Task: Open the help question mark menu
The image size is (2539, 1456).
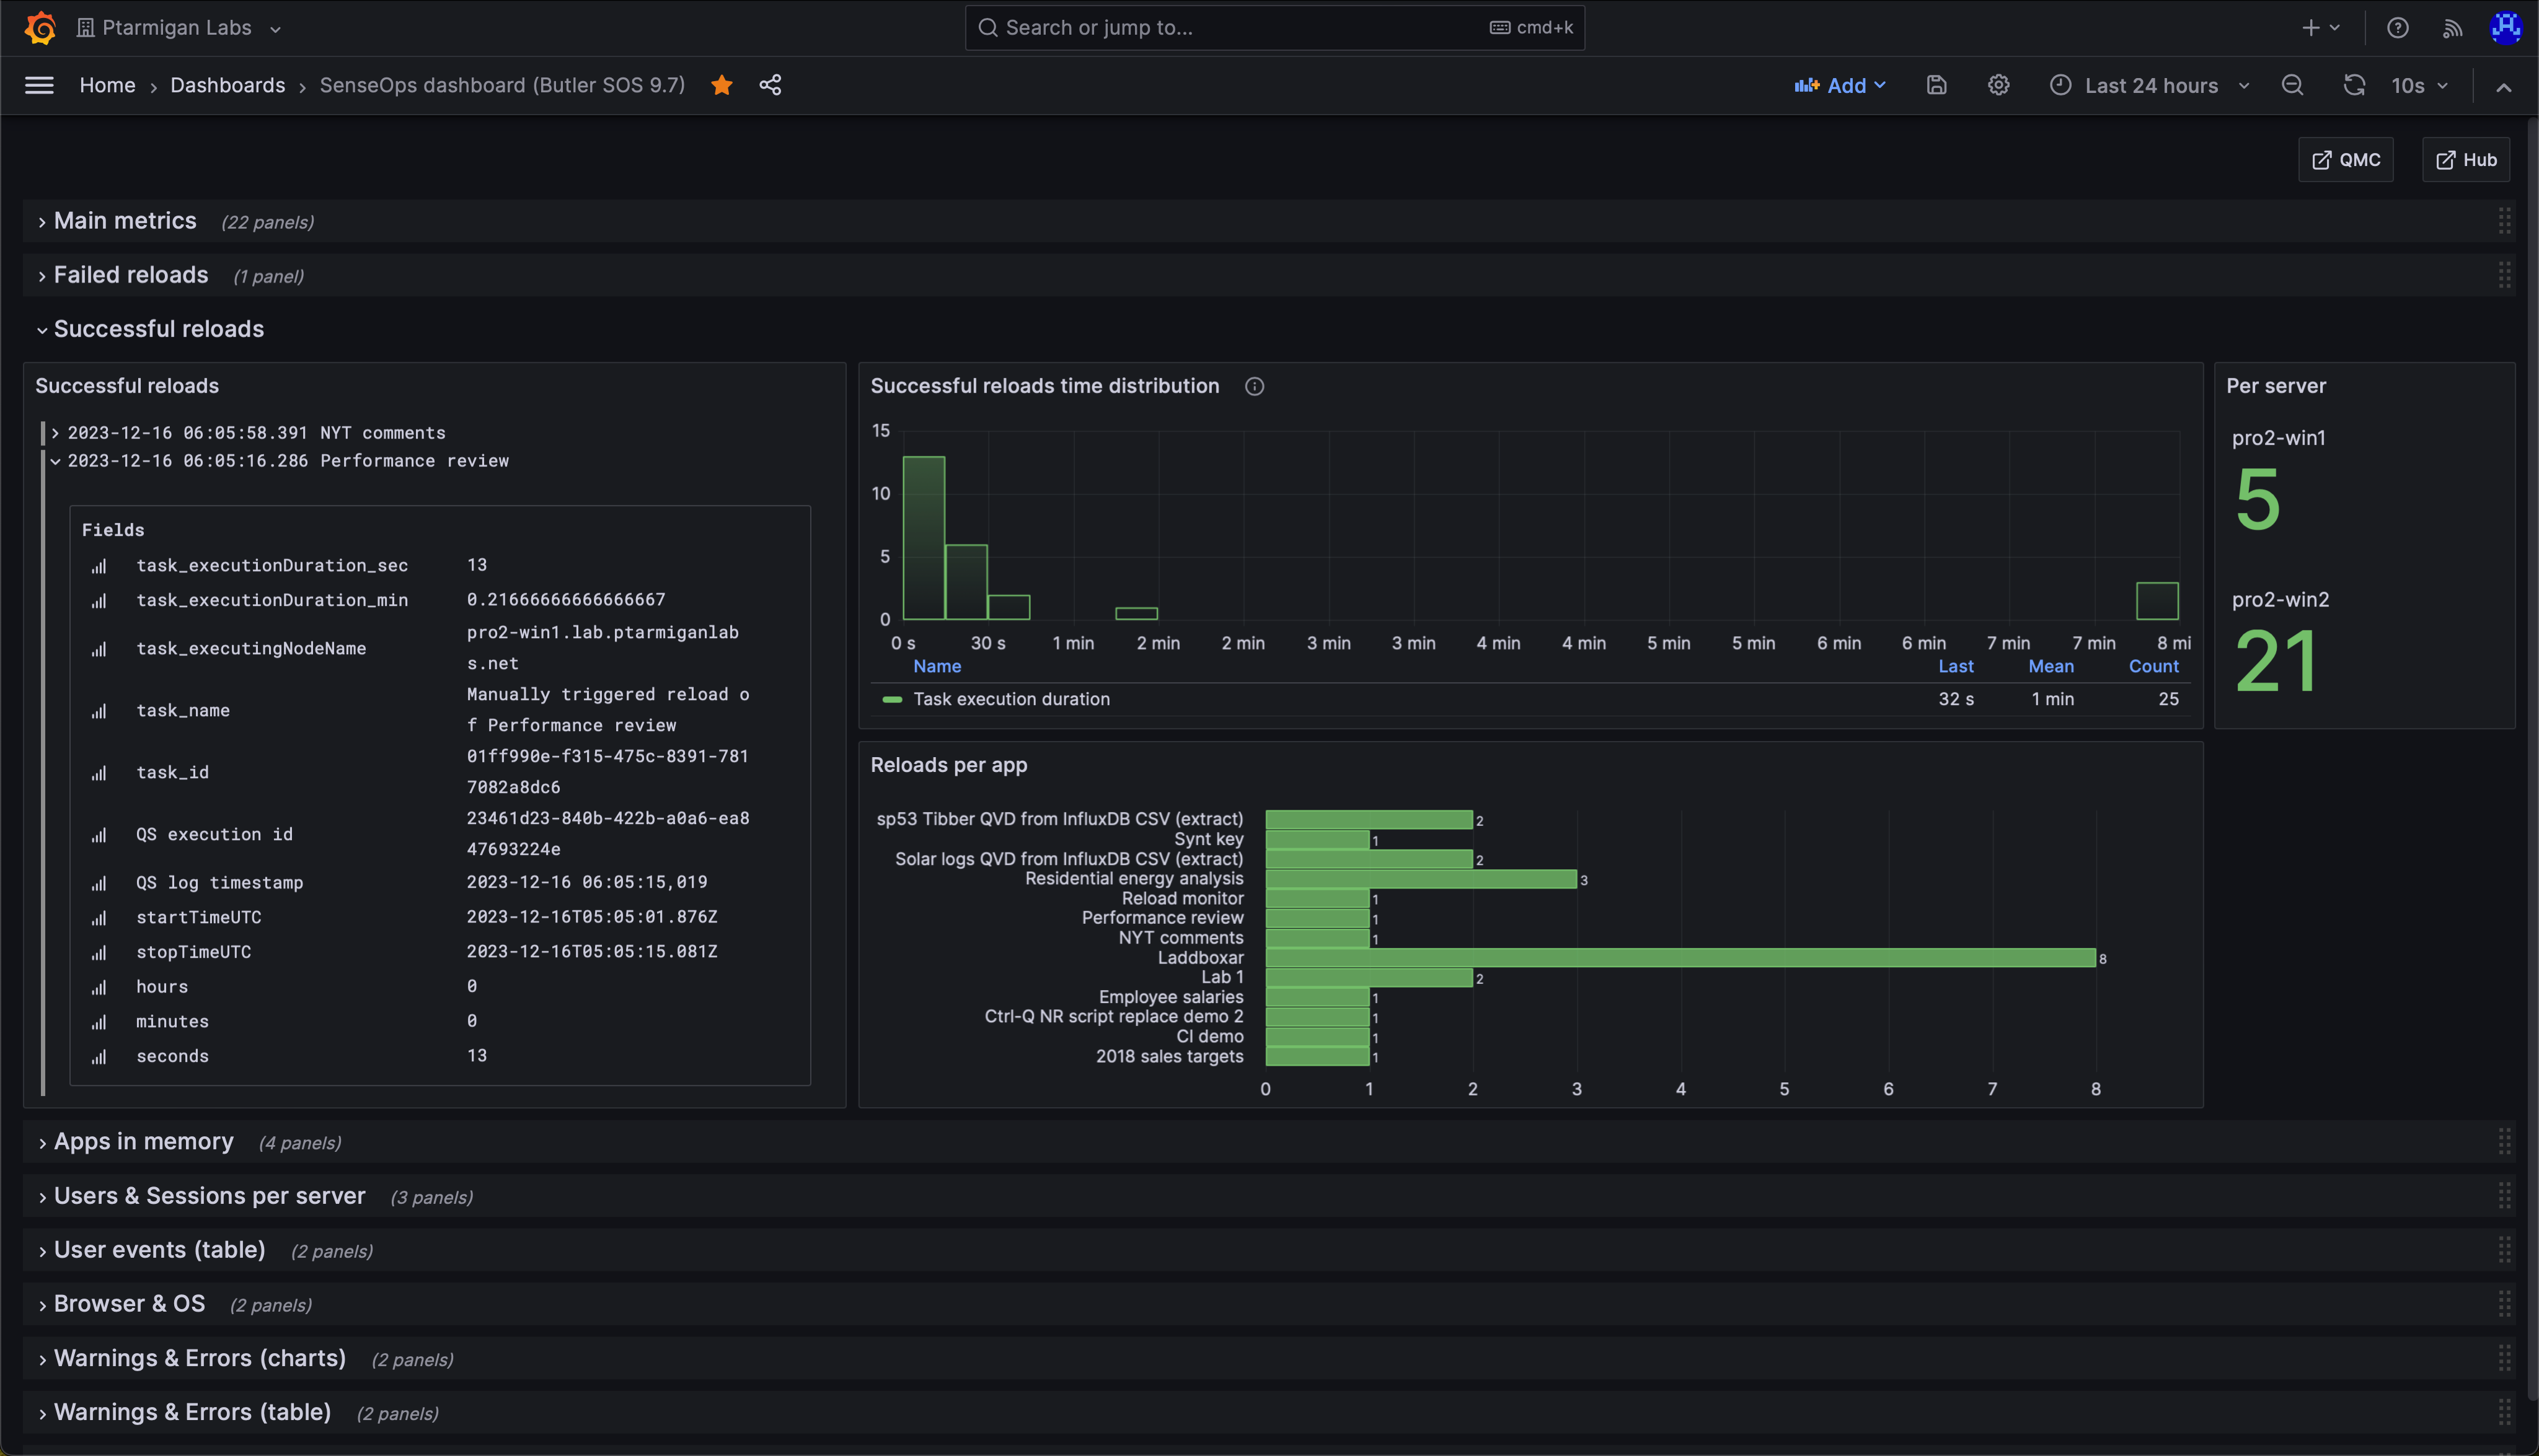Action: [x=2397, y=28]
